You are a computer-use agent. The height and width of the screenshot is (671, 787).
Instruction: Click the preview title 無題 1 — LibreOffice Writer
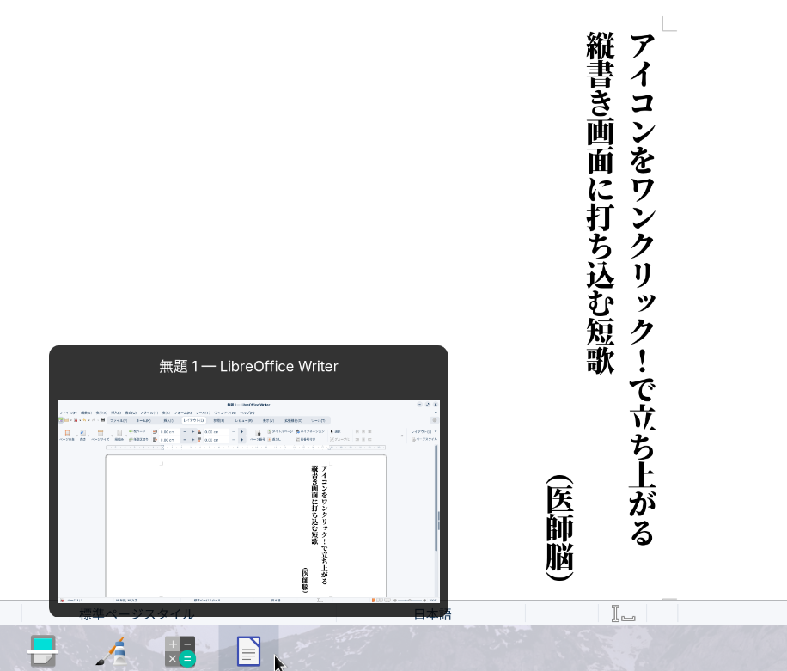tap(248, 366)
